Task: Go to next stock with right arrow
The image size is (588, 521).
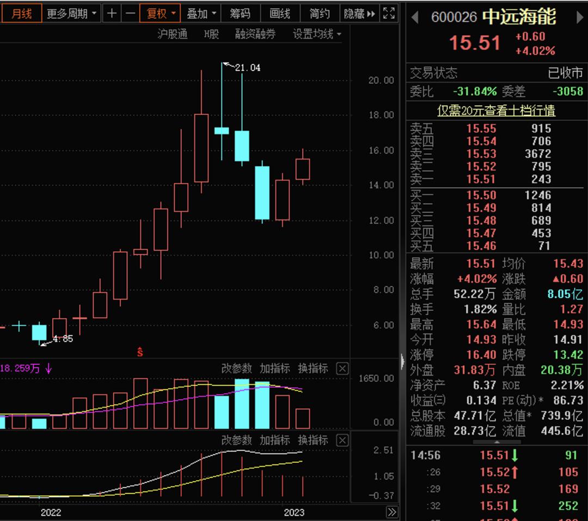Action: (580, 18)
